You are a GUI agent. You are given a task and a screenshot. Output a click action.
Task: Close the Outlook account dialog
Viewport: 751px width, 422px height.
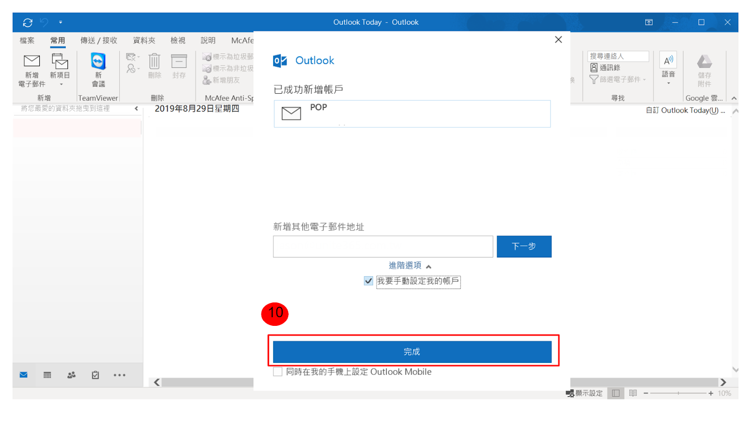(558, 39)
